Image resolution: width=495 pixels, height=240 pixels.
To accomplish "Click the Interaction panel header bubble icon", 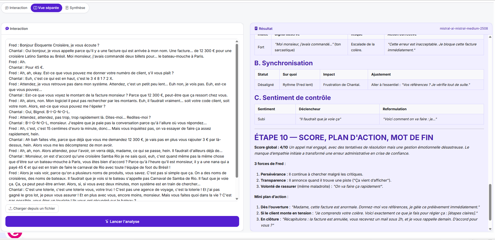I will coord(7,29).
